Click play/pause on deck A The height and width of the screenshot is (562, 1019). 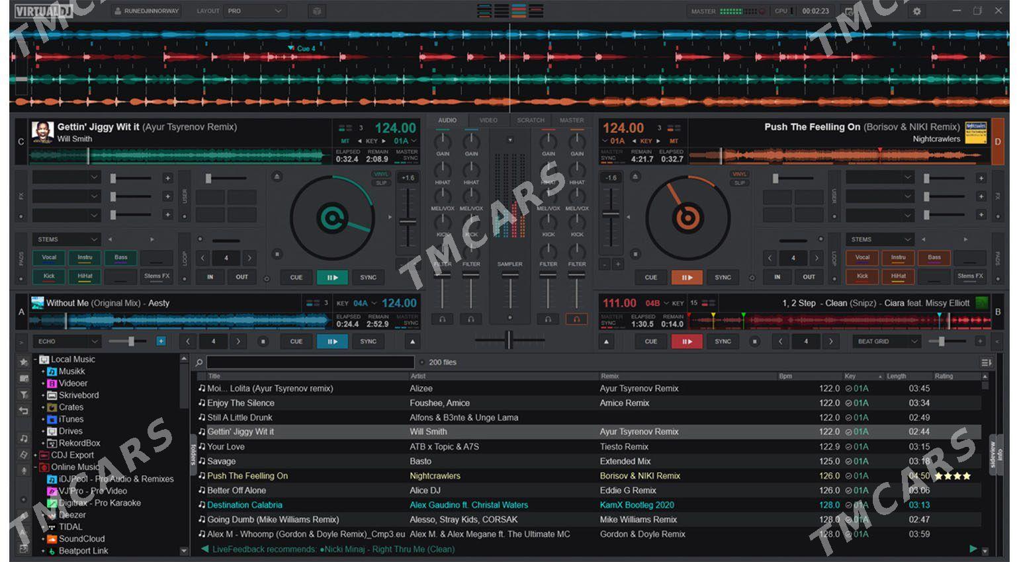[x=332, y=342]
